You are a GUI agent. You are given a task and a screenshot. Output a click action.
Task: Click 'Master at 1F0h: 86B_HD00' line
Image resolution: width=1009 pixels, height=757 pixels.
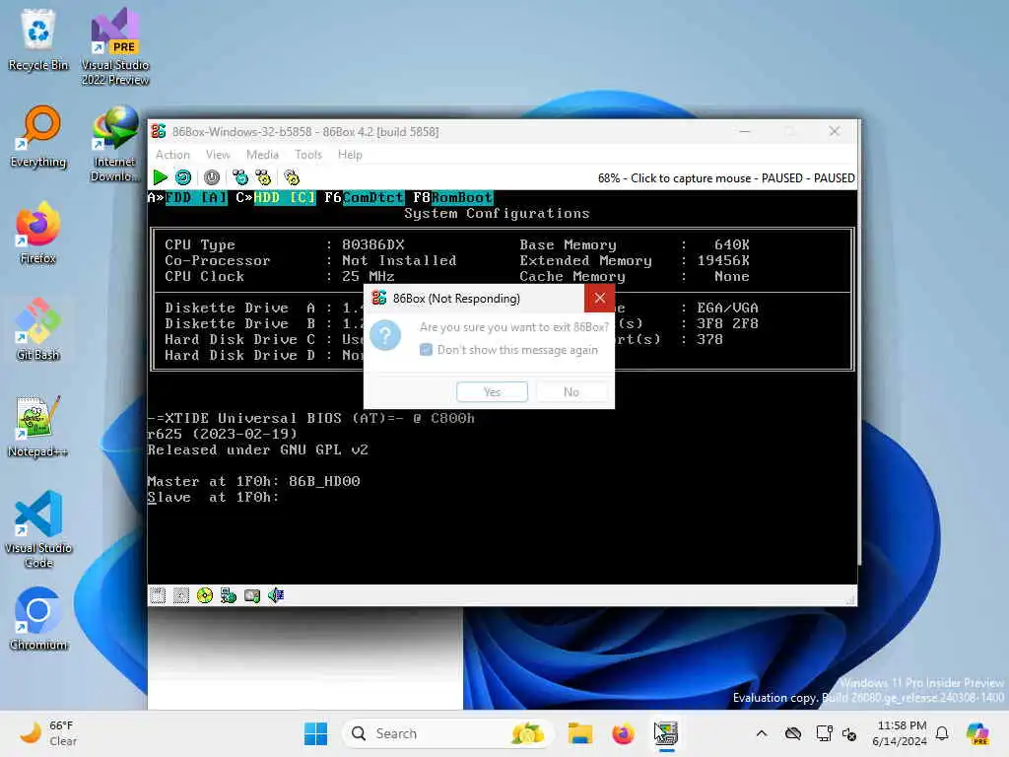[253, 481]
